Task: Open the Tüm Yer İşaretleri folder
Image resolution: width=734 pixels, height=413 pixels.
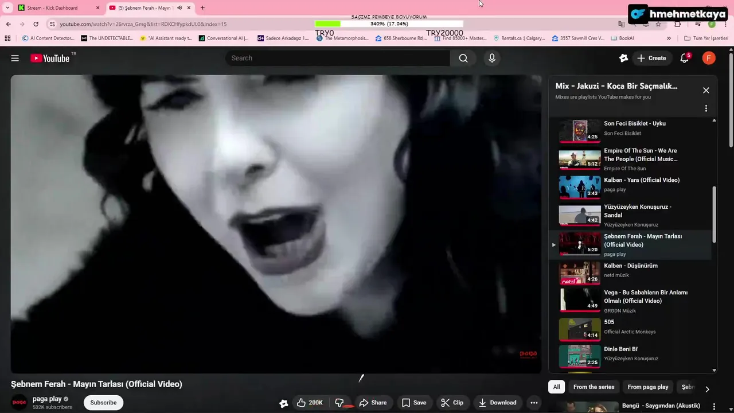Action: tap(706, 38)
